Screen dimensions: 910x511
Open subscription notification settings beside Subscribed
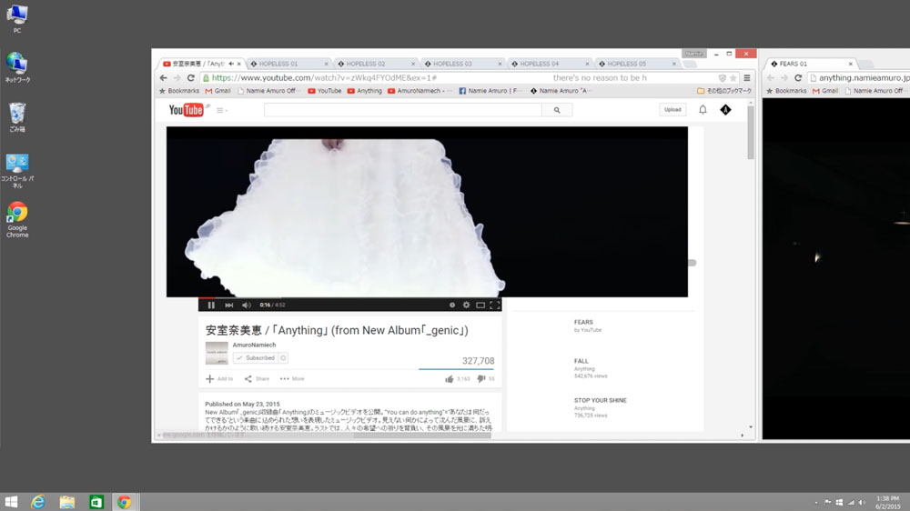tap(283, 358)
